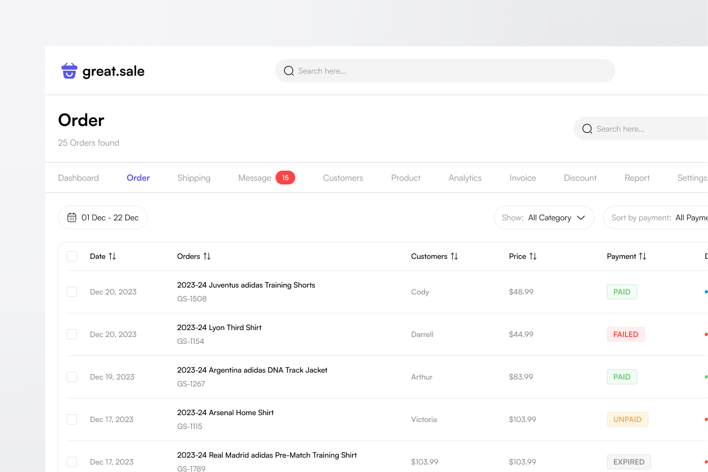Click order ID GS-1789
708x472 pixels.
tap(191, 468)
